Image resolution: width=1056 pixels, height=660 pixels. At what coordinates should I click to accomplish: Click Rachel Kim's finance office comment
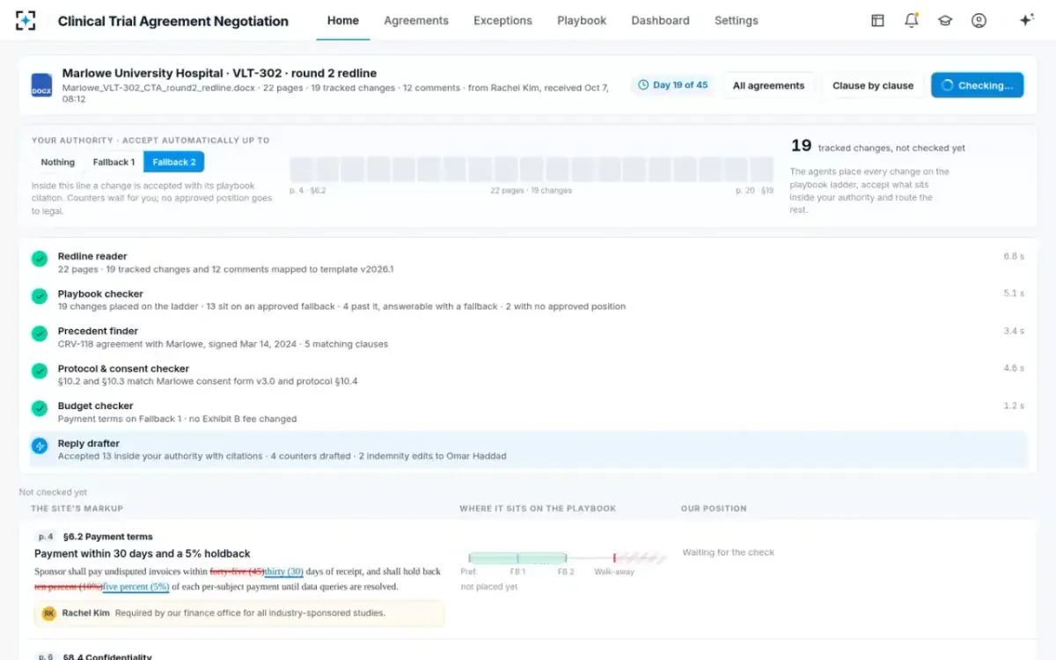(x=239, y=613)
